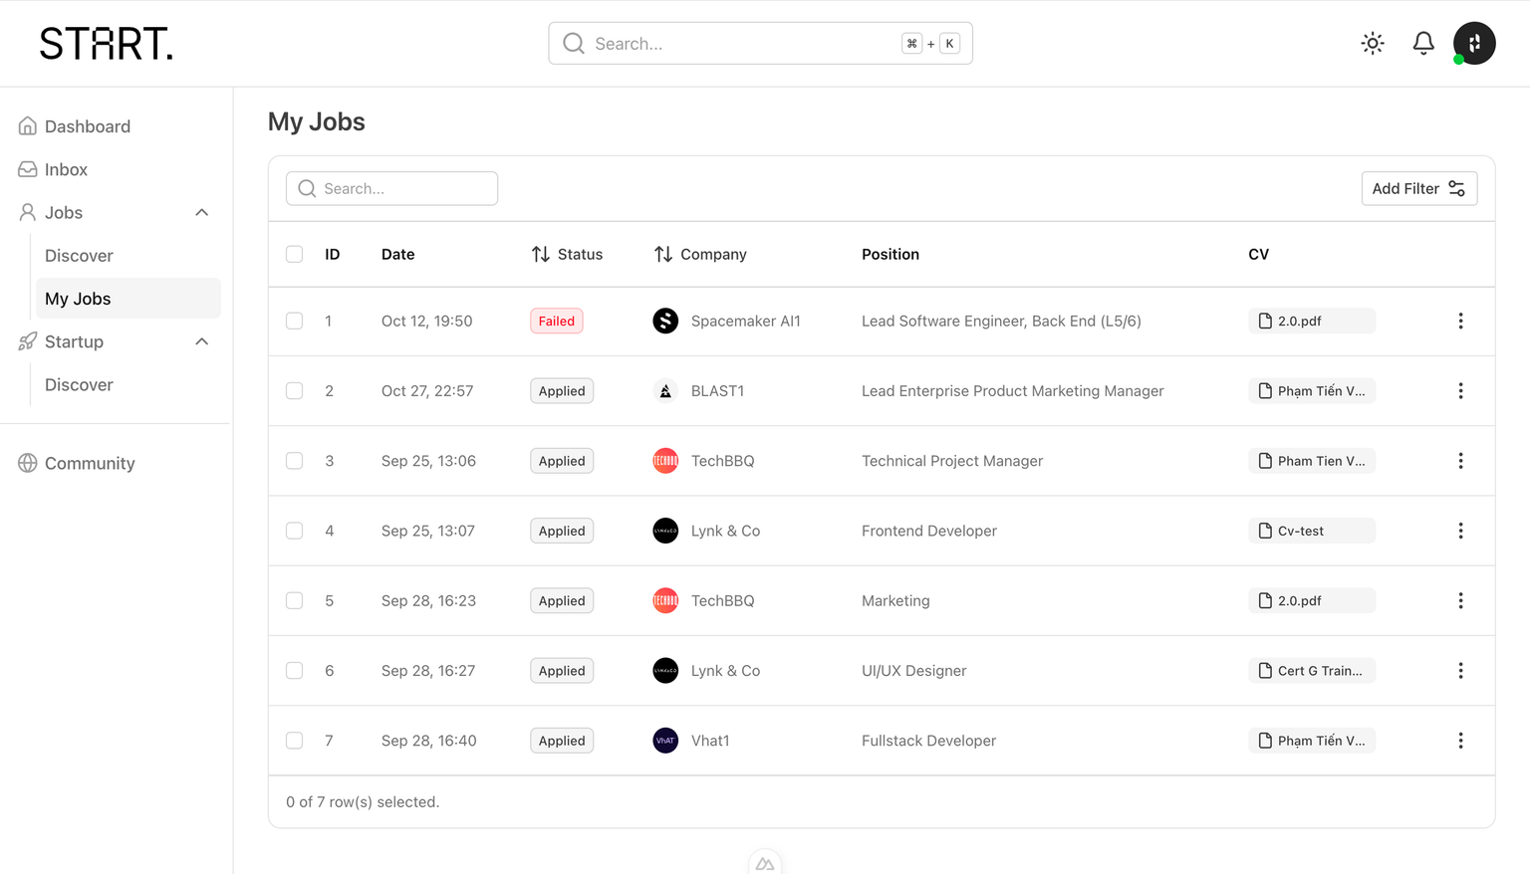Click the Cv-test file chip
This screenshot has width=1530, height=874.
click(1311, 532)
